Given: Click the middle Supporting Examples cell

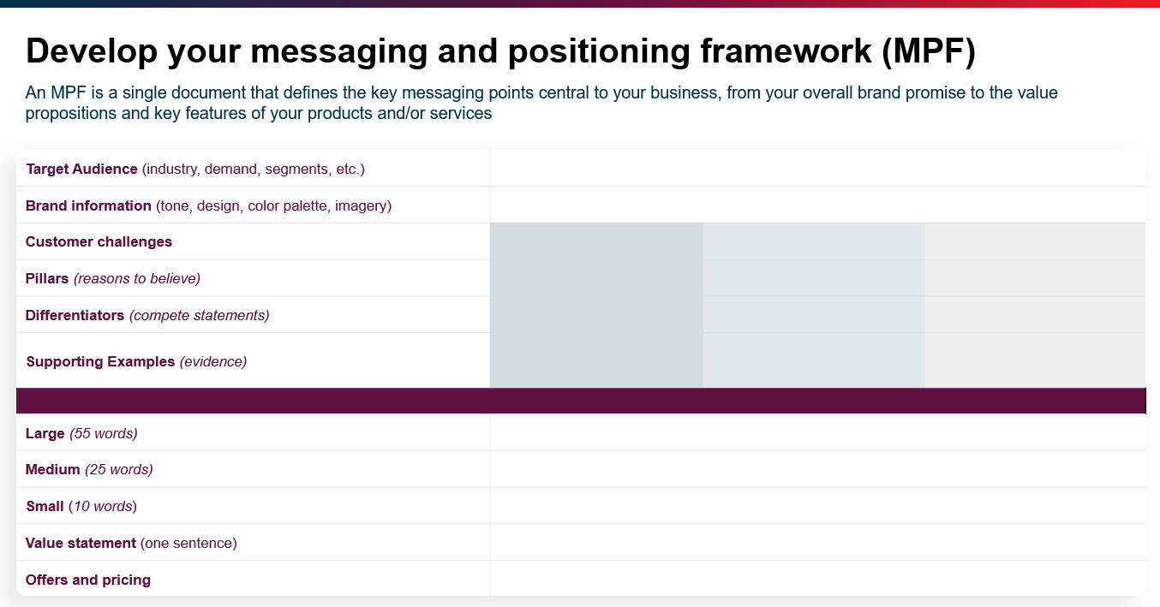Looking at the screenshot, I should [813, 360].
